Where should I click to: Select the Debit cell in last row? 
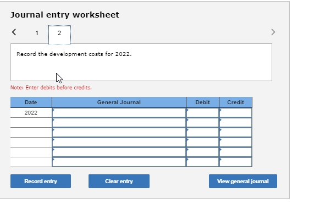(x=203, y=162)
